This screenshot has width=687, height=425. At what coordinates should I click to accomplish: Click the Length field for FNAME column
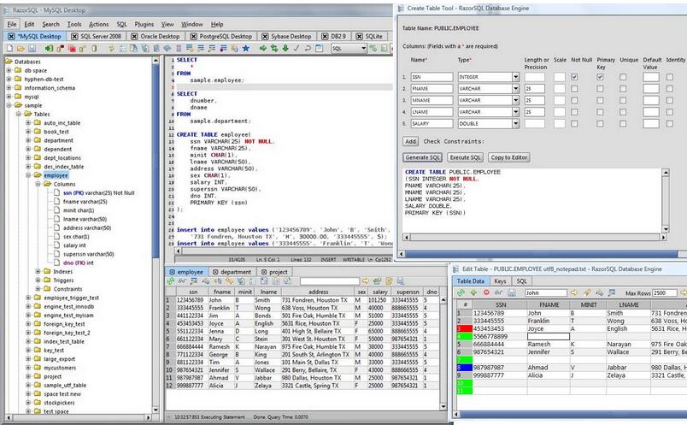click(x=535, y=89)
